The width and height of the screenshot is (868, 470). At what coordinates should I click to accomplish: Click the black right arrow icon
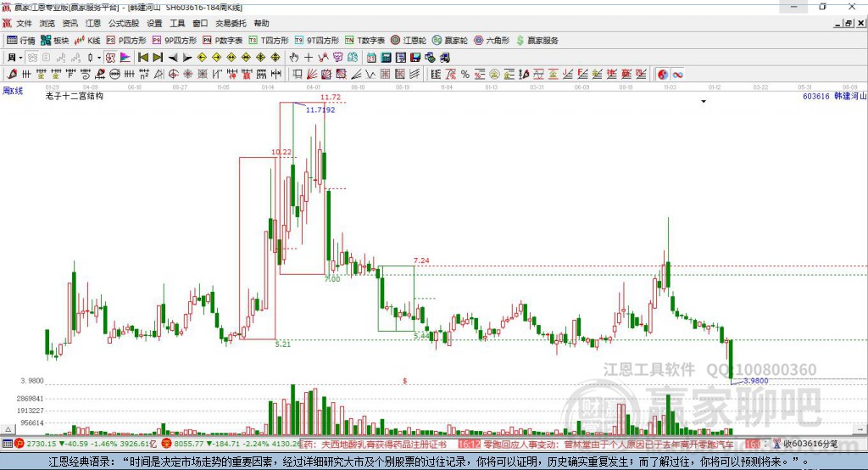tap(187, 58)
